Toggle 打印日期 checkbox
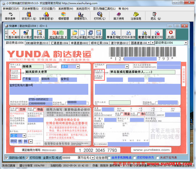Image resolution: width=196 pixels, height=169 pixels. [x=27, y=158]
